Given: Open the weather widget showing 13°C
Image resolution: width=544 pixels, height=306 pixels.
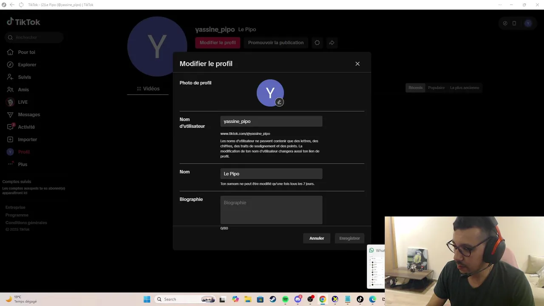Looking at the screenshot, I should click(x=21, y=299).
